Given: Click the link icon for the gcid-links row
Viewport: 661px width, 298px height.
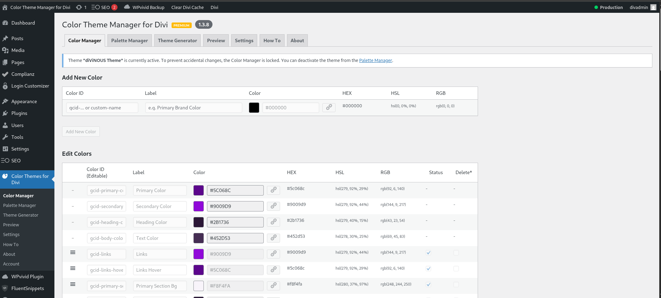Looking at the screenshot, I should tap(273, 254).
